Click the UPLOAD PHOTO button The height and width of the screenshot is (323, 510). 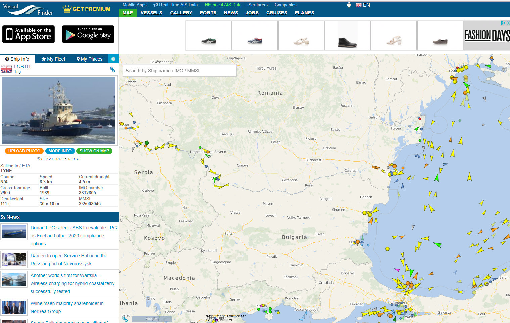(24, 151)
